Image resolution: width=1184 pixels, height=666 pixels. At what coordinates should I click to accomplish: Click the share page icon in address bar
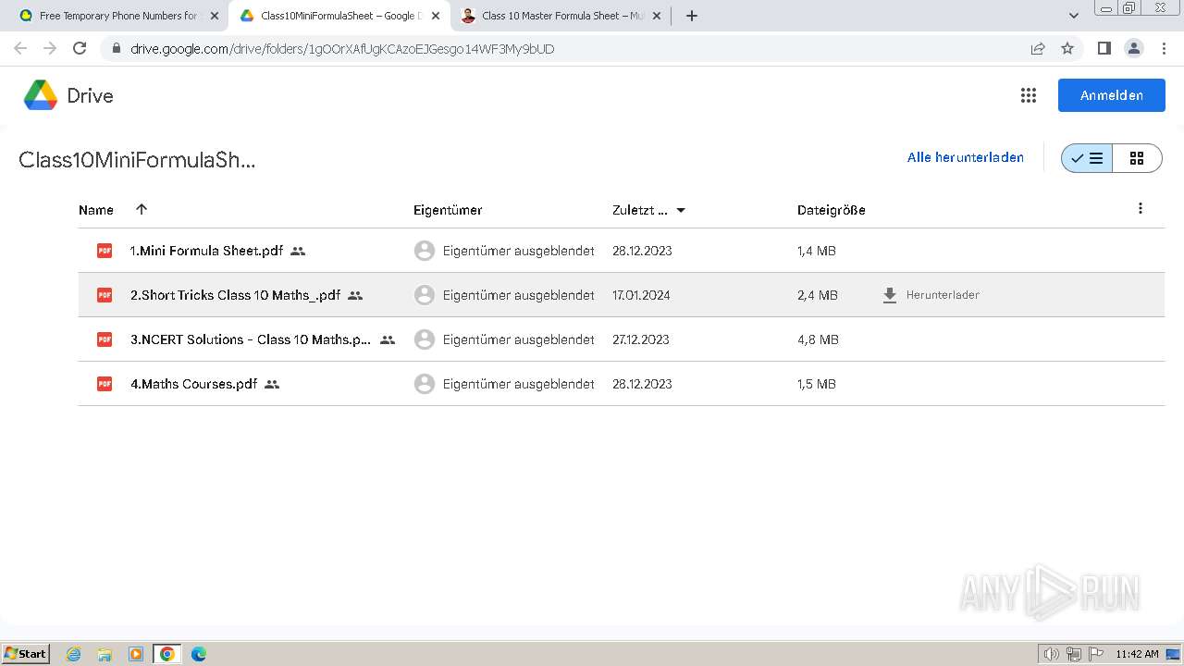(1038, 48)
